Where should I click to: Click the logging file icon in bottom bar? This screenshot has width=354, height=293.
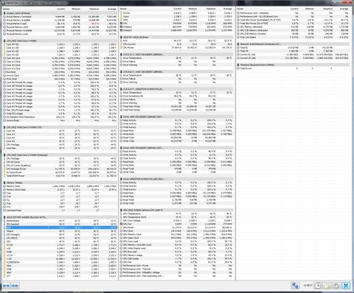coord(327,286)
